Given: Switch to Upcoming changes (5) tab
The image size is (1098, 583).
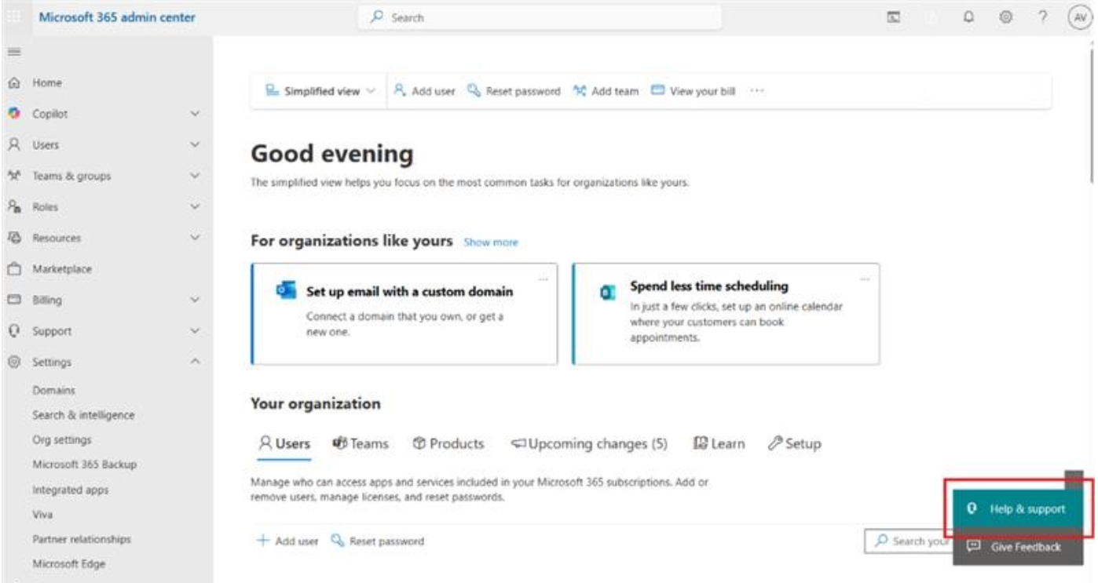Looking at the screenshot, I should [588, 444].
